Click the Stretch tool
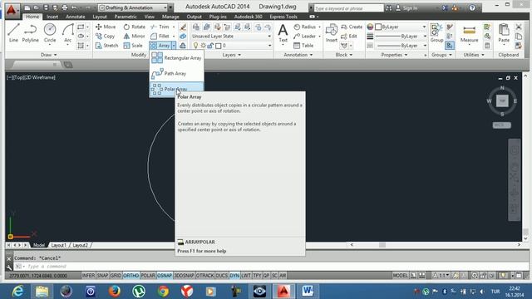The image size is (532, 299). pos(107,46)
